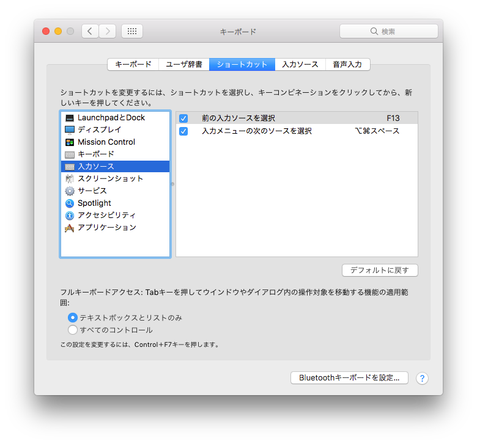The width and height of the screenshot is (477, 444).
Task: Click the F13 shortcut key value
Action: point(393,118)
